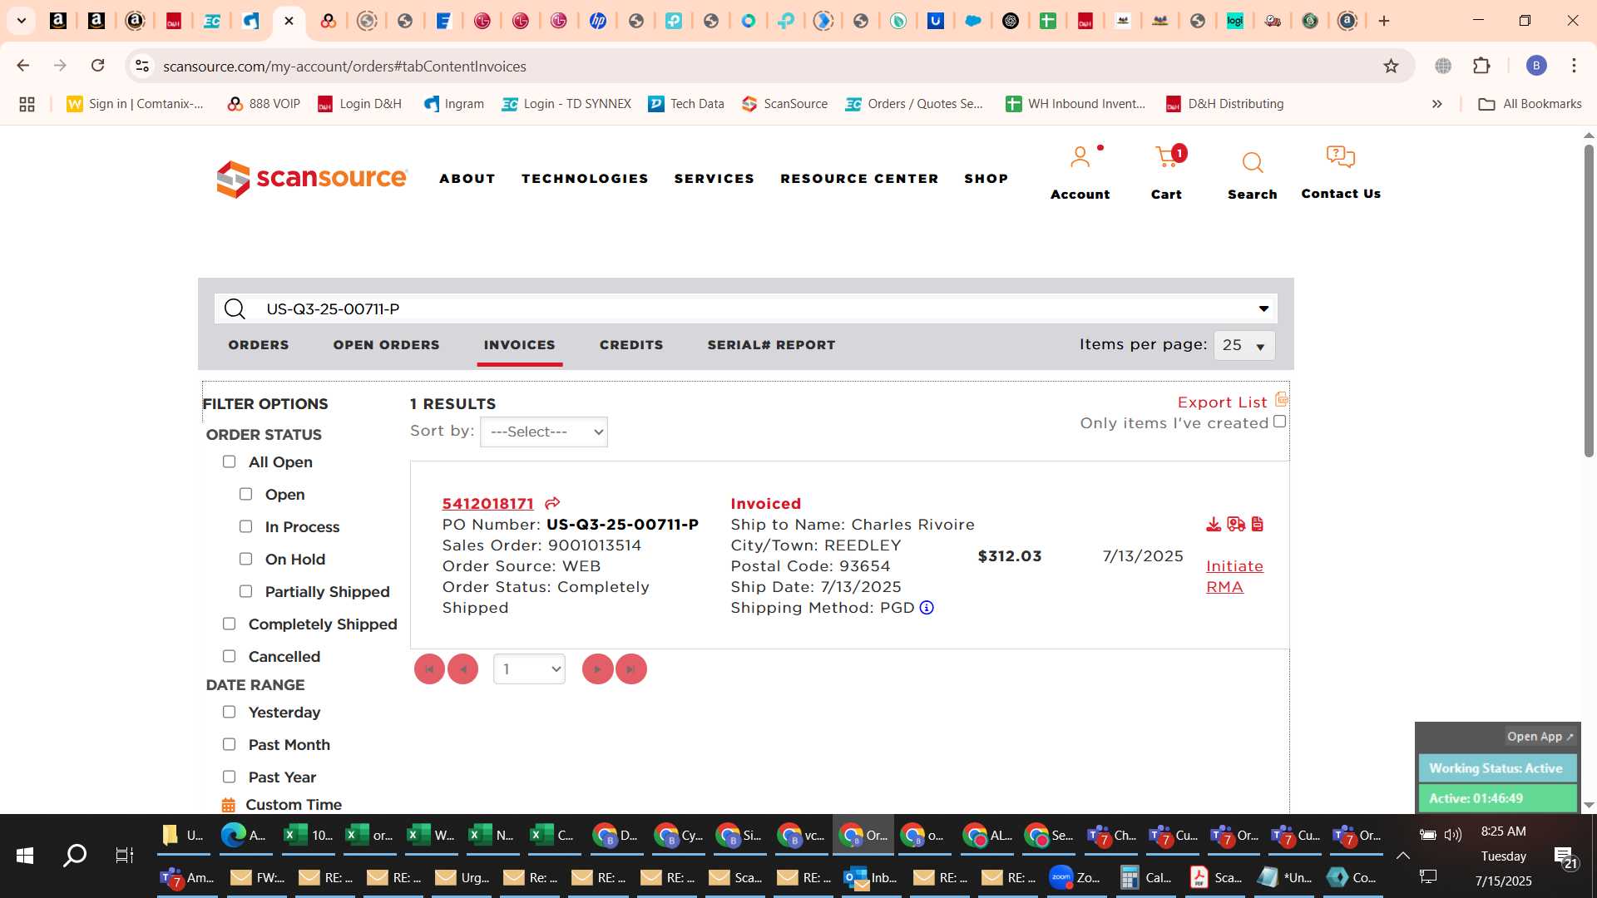Click the ScanSource logo
The image size is (1597, 898).
[312, 178]
